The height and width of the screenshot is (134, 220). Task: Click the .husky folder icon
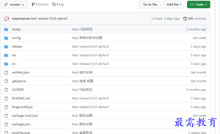pos(6,29)
